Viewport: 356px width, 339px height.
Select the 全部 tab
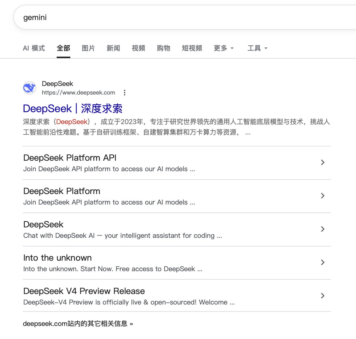point(63,48)
